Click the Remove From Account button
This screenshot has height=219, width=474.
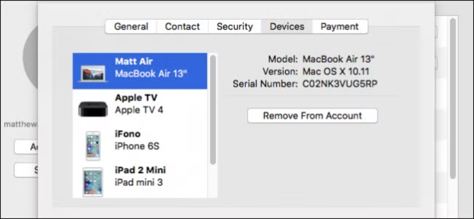[x=312, y=116]
